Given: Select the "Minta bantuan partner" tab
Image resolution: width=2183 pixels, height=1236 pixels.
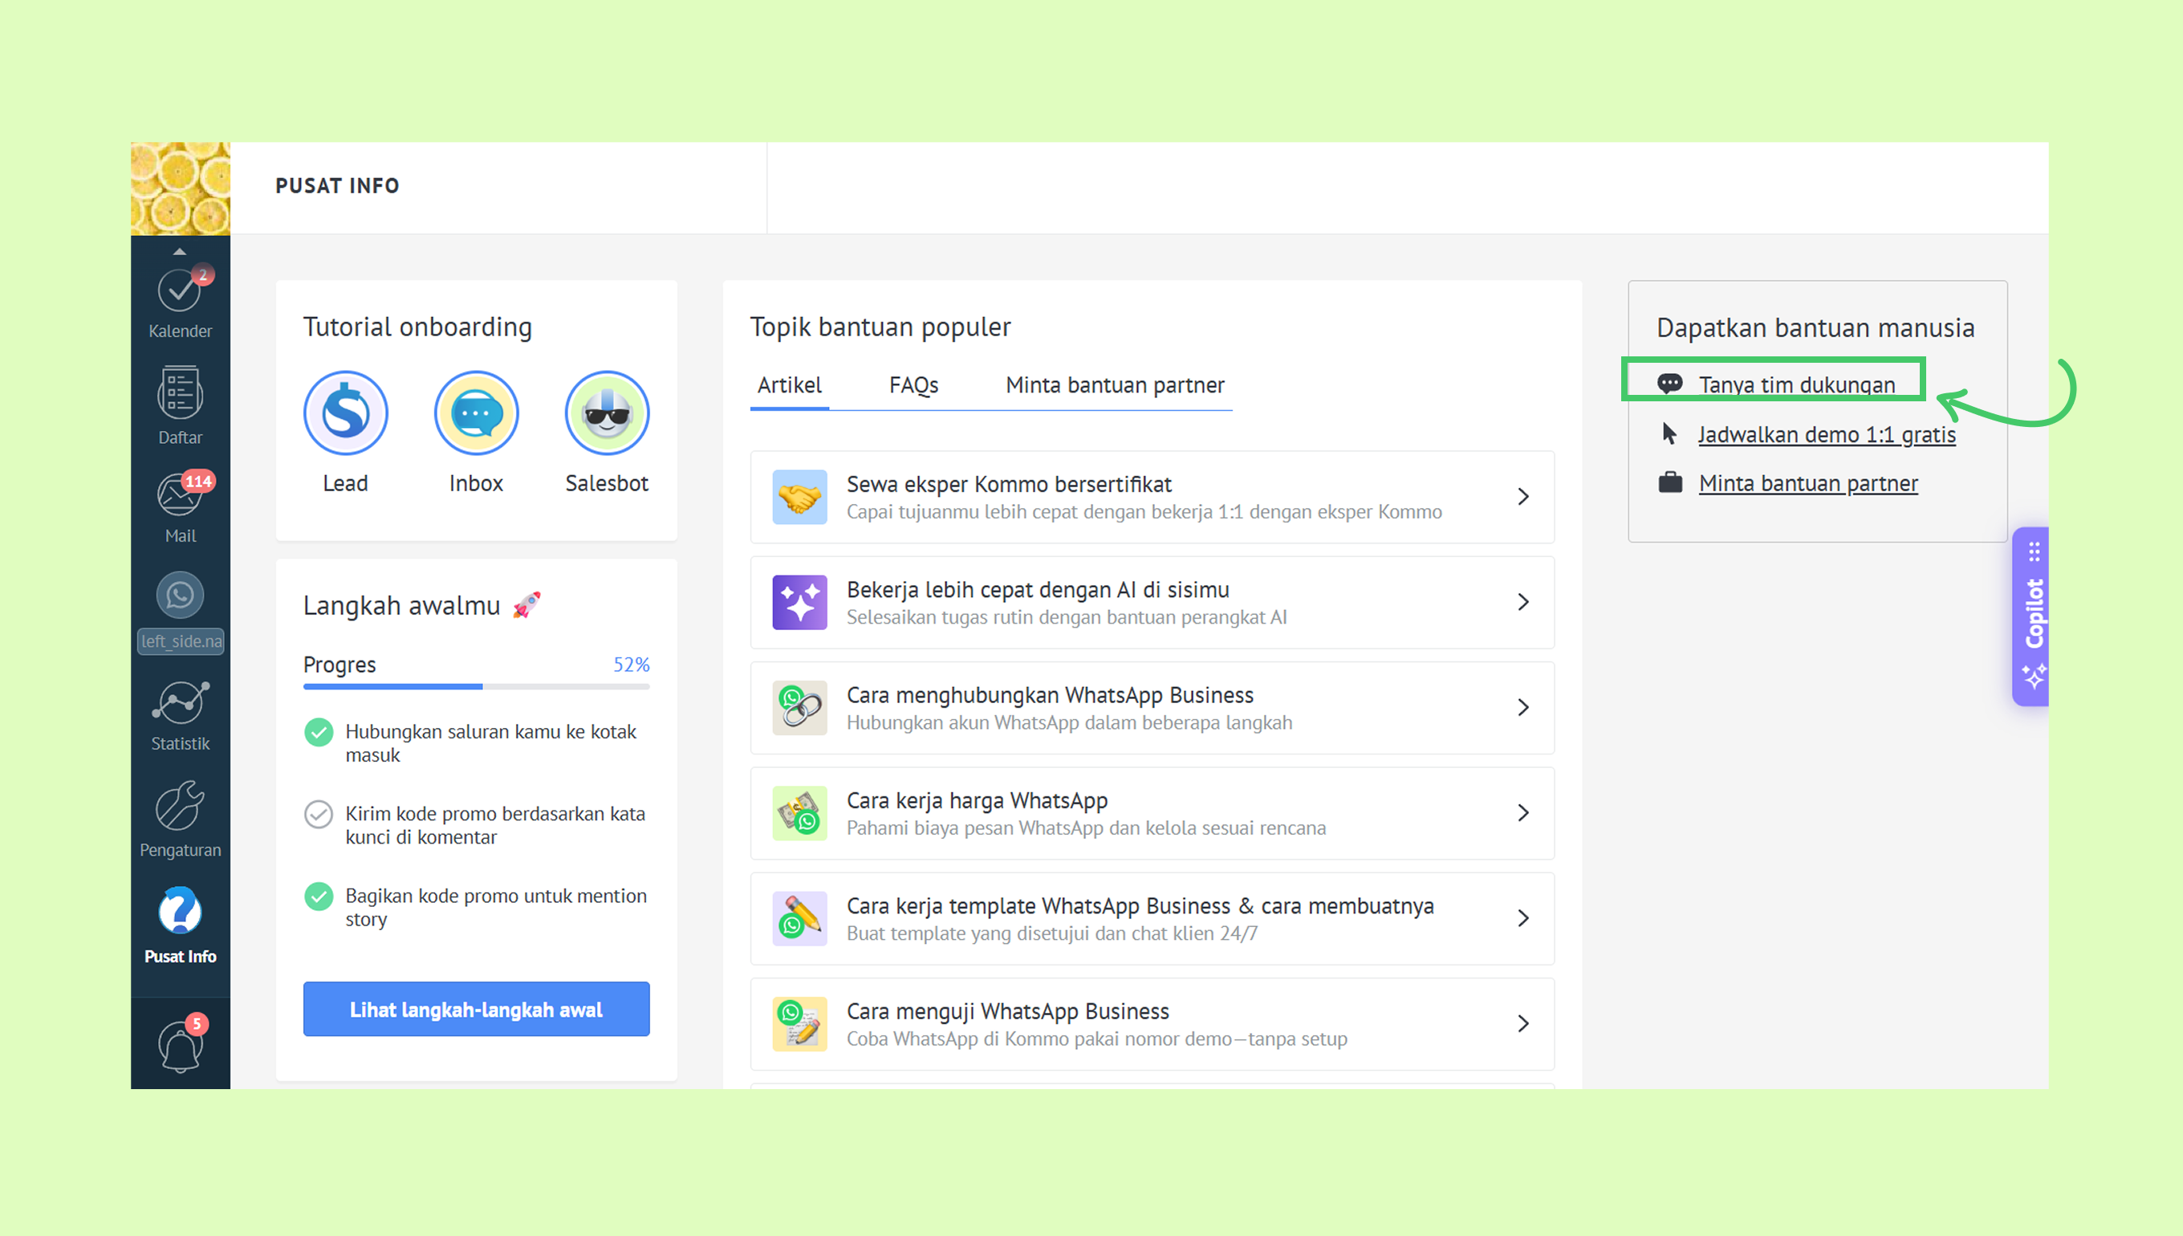Looking at the screenshot, I should pos(1115,385).
